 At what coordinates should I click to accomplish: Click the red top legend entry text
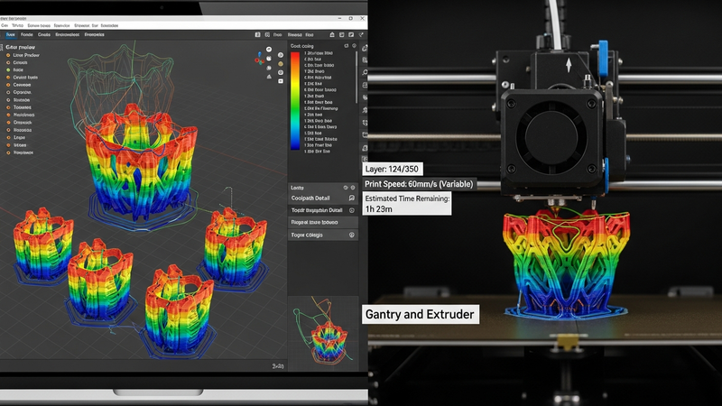point(319,53)
